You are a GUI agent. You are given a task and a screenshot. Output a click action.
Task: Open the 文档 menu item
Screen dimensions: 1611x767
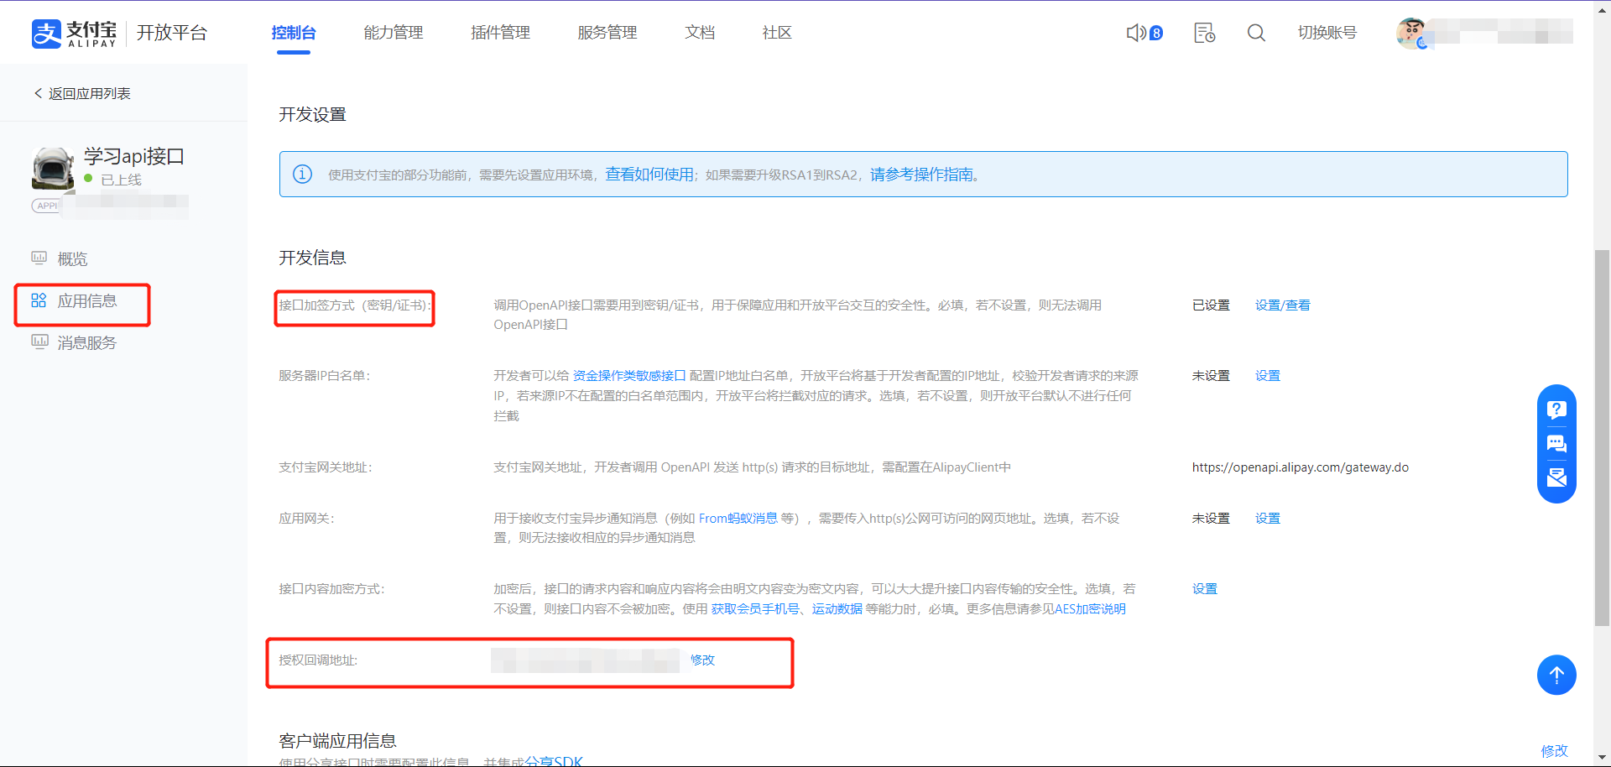(x=700, y=32)
